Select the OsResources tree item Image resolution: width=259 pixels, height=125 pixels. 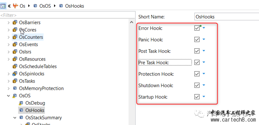(x=32, y=59)
